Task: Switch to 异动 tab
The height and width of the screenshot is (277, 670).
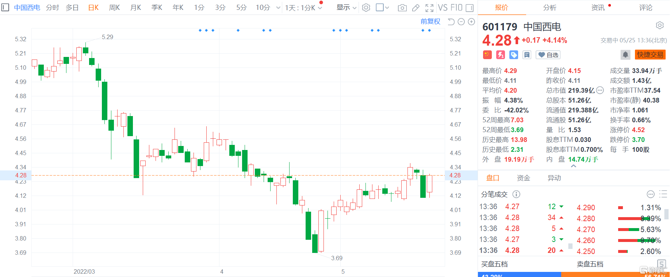Action: [554, 178]
